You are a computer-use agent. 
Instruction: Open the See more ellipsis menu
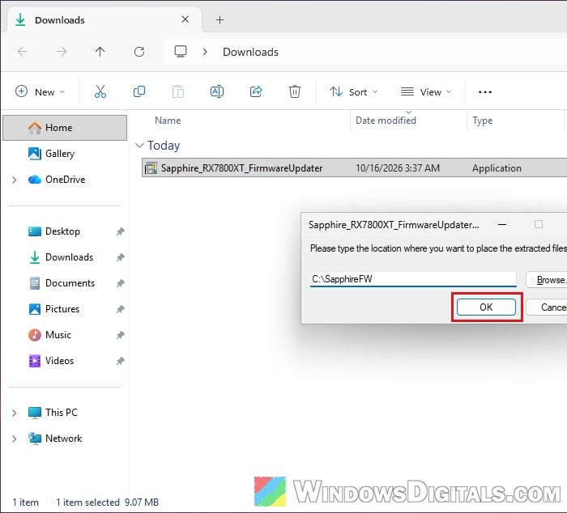click(485, 92)
